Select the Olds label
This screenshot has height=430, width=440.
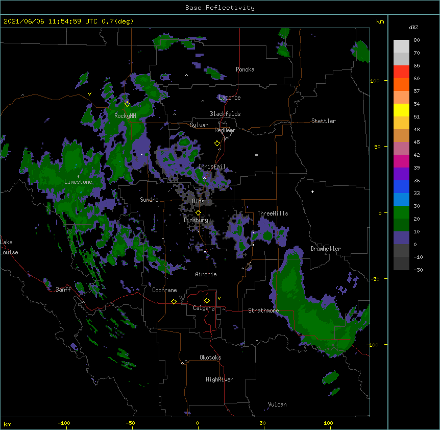pos(198,201)
